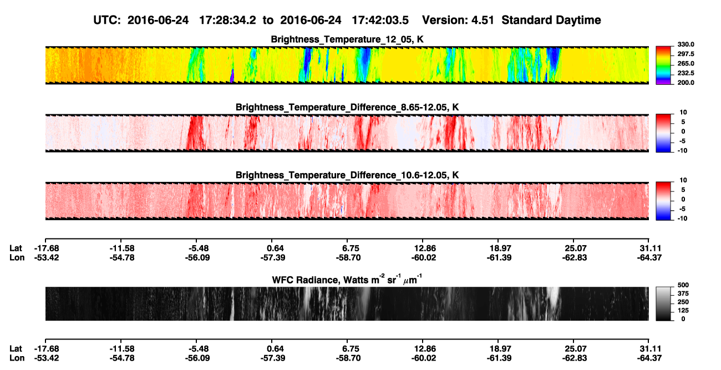Click the 297.5 colorbar label
The image size is (721, 370).
686,54
